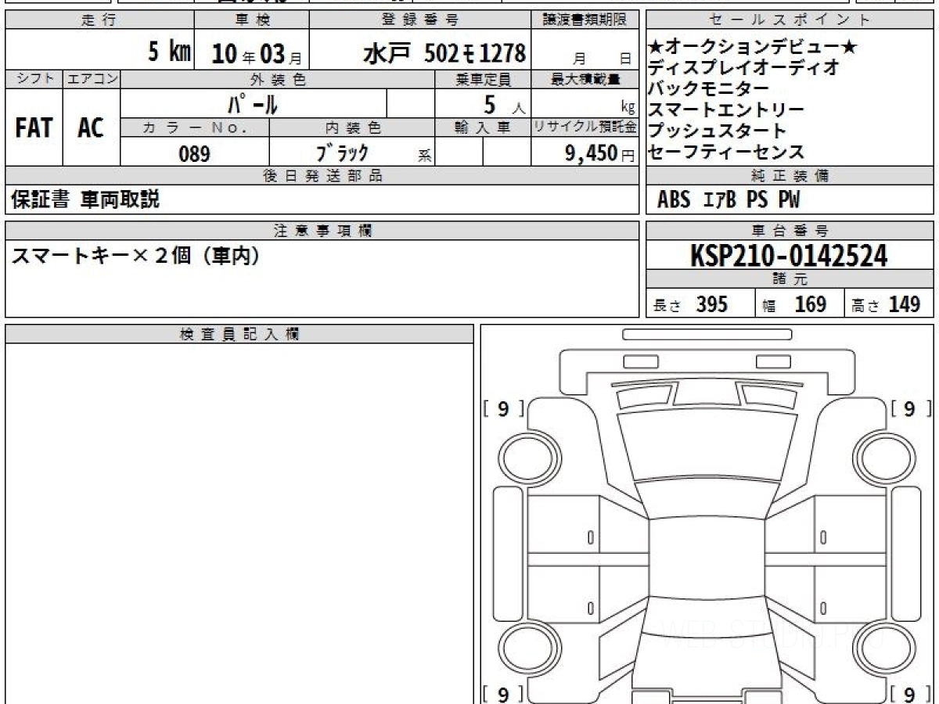Select registration number 水戸 502モ1278

pos(444,52)
